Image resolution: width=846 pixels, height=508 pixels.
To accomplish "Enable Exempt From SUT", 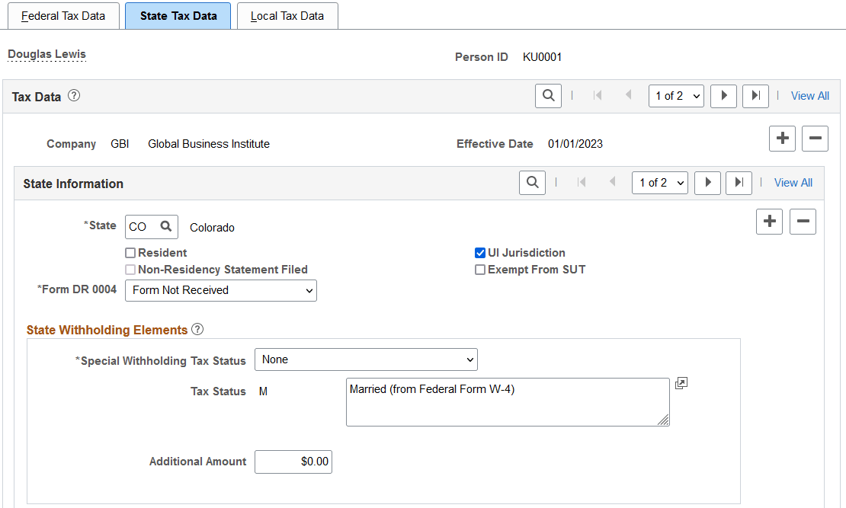I will (479, 269).
